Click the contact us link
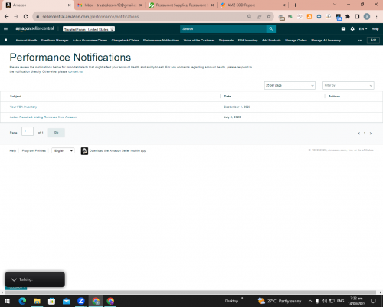 pos(75,71)
